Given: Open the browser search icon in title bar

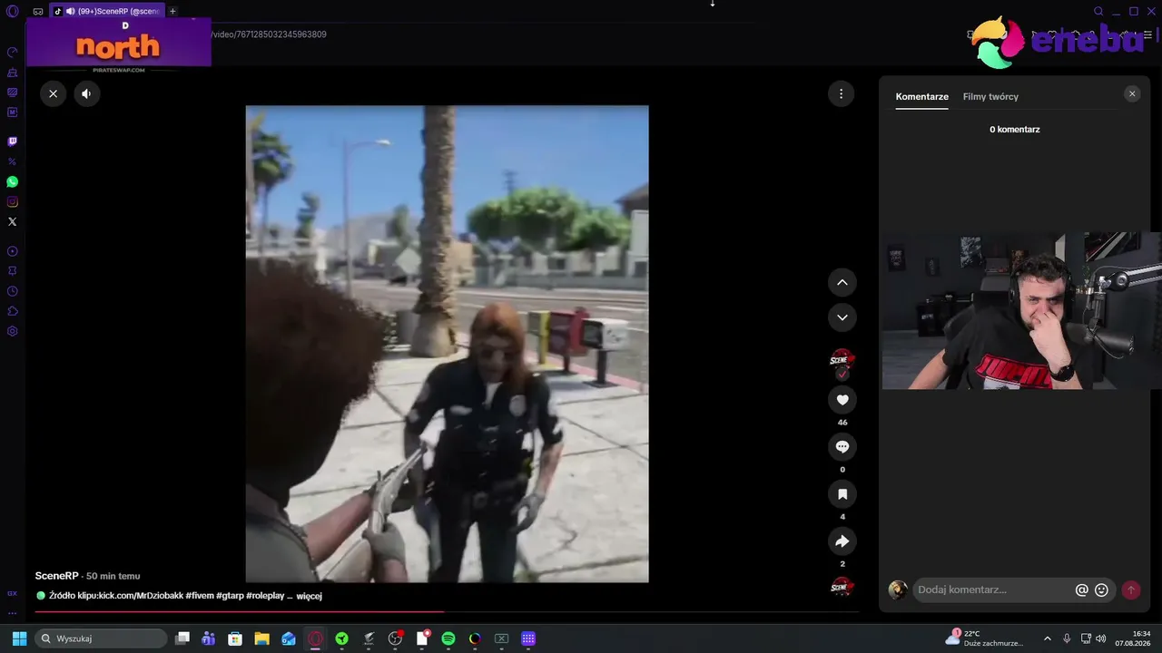Looking at the screenshot, I should [1098, 11].
